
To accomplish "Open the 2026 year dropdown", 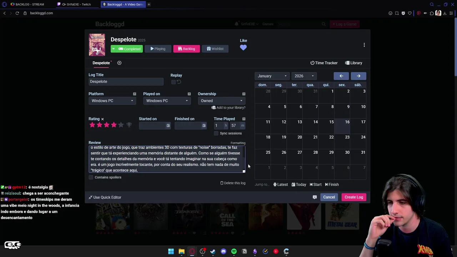I will click(x=304, y=76).
